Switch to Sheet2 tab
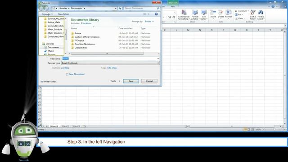288x162 pixels. (x=65, y=126)
